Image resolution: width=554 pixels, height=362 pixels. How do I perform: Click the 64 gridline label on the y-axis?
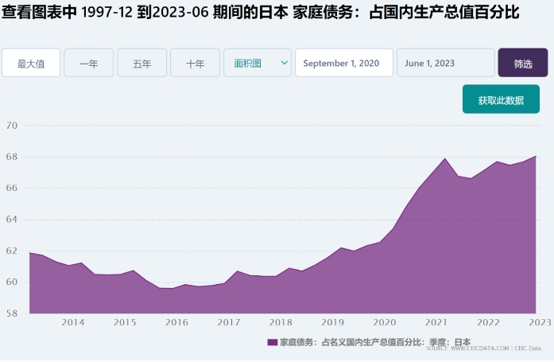[11, 220]
